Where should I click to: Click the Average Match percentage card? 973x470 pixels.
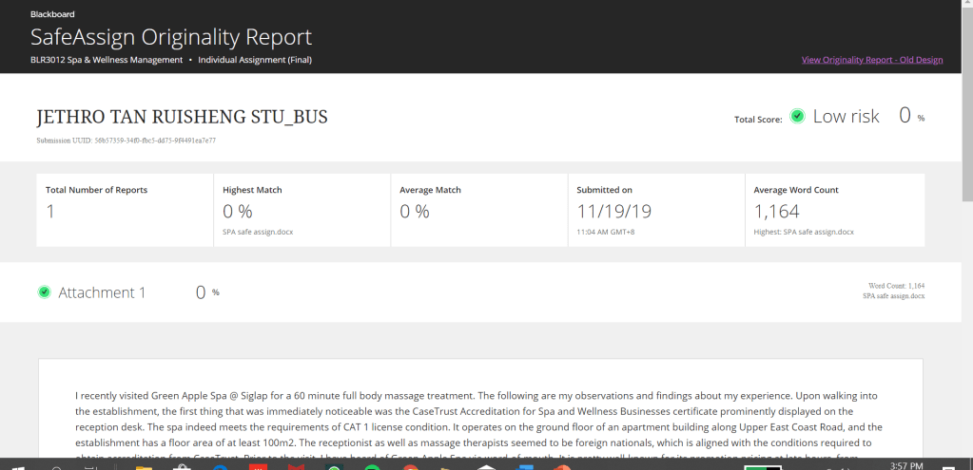click(478, 210)
